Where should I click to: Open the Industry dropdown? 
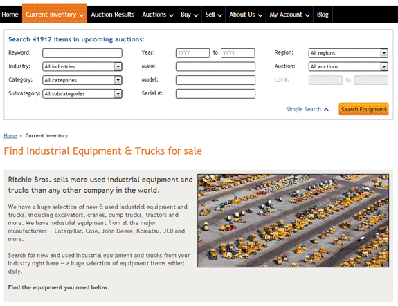coord(82,66)
